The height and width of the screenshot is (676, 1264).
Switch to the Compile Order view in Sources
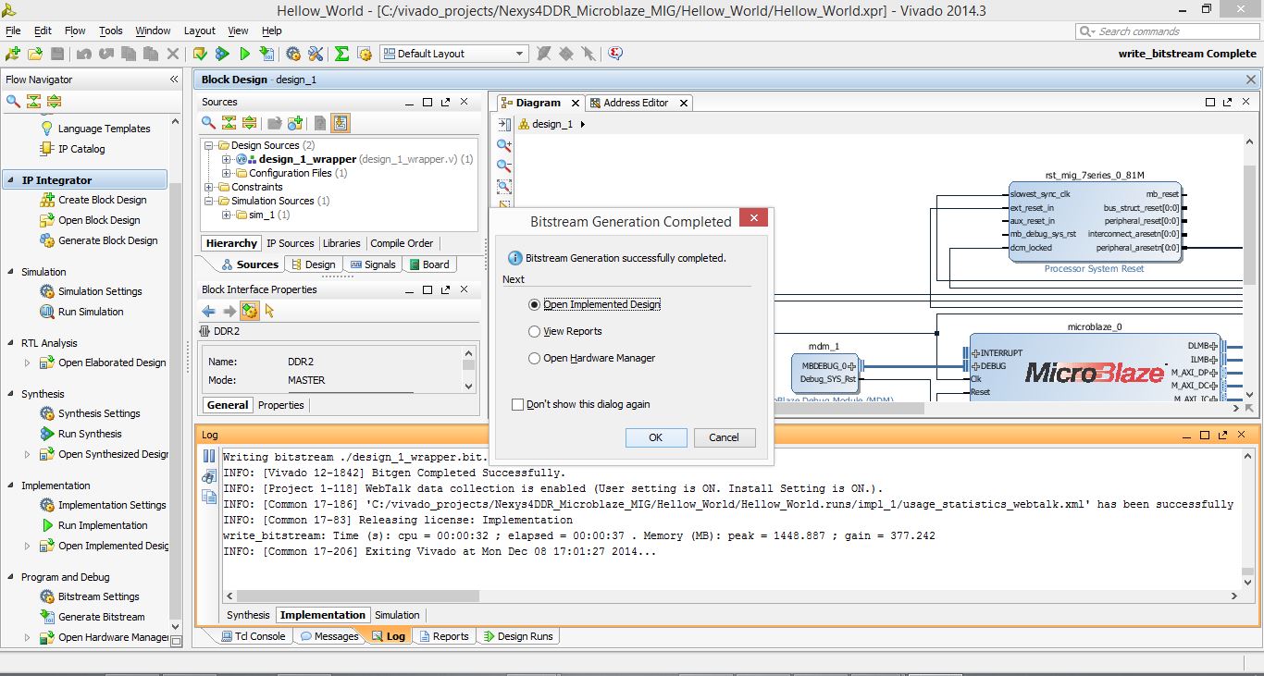pos(402,243)
